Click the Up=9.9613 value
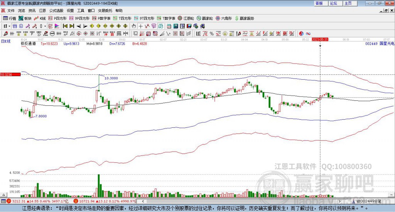This screenshot has width=395, height=212. tap(71, 44)
